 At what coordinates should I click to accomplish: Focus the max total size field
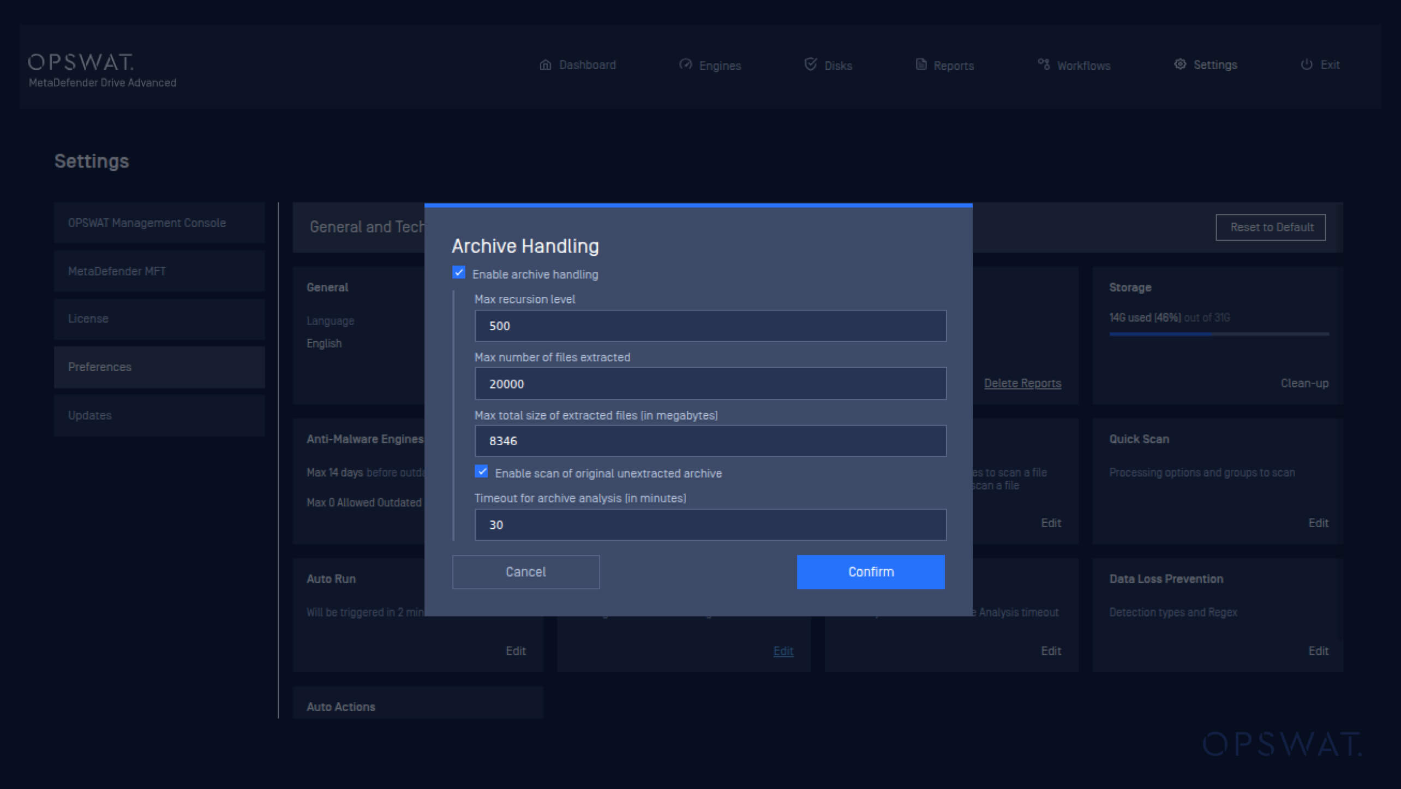click(710, 441)
